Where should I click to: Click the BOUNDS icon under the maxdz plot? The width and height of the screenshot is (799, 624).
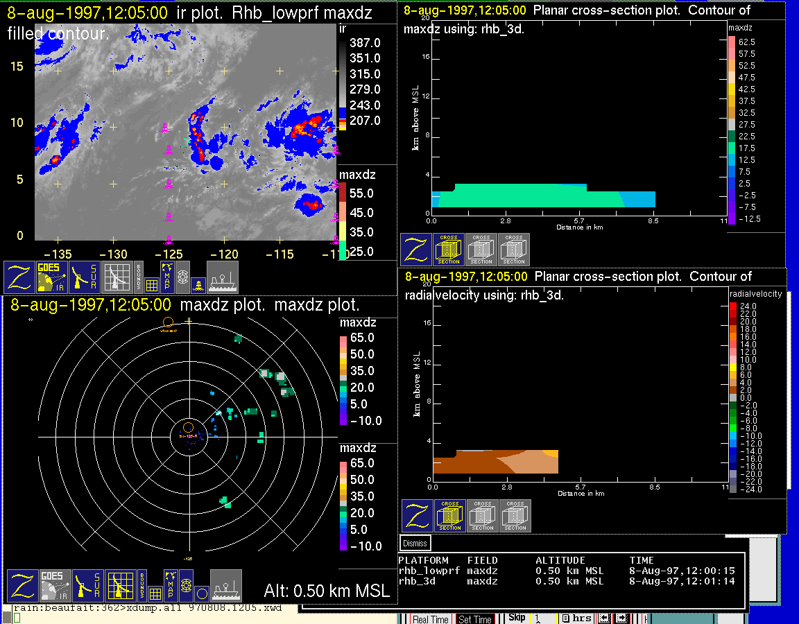pyautogui.click(x=142, y=585)
